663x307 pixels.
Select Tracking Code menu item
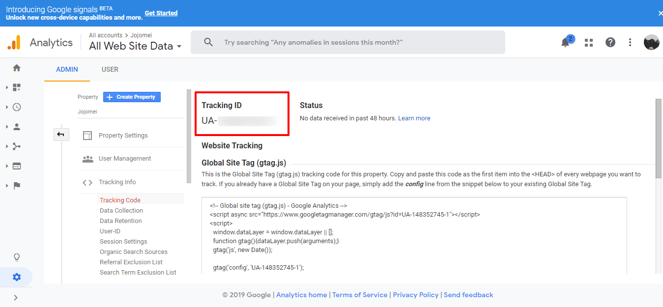point(120,200)
